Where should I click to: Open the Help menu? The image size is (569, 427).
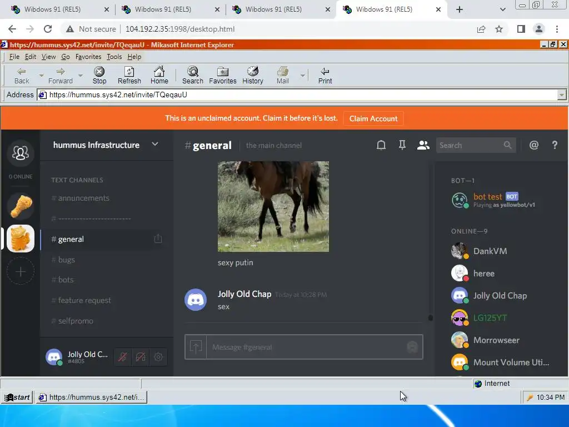(x=134, y=57)
